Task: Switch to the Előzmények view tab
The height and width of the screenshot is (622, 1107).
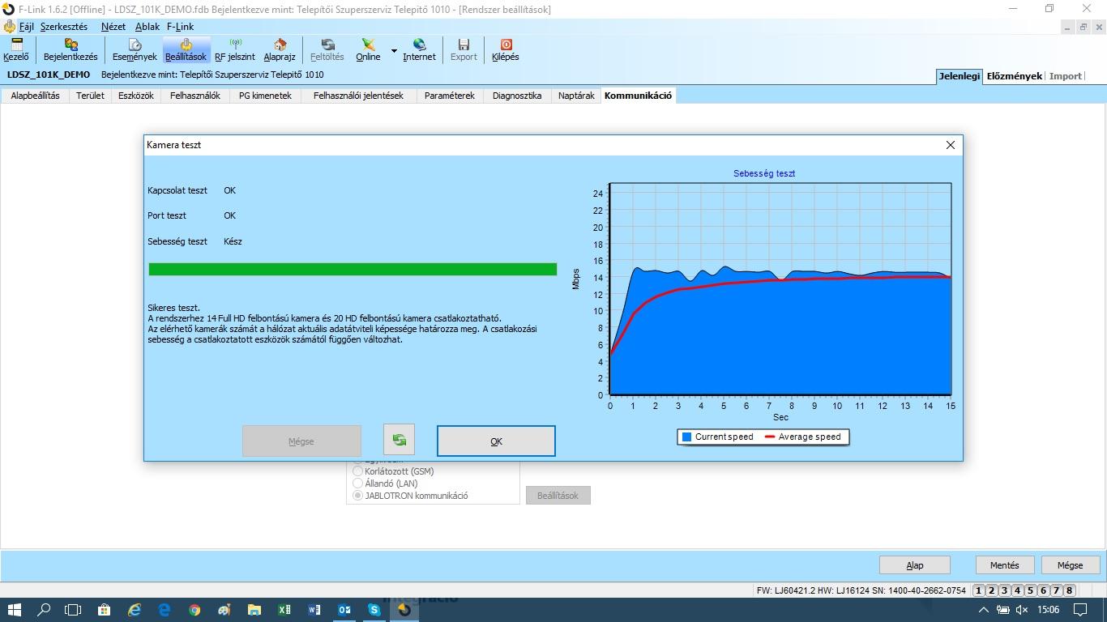Action: [x=1014, y=76]
